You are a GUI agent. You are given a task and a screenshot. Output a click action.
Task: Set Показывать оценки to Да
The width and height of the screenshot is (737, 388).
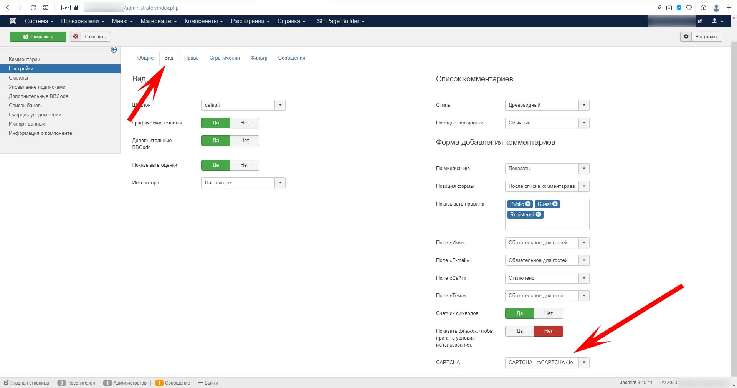216,165
